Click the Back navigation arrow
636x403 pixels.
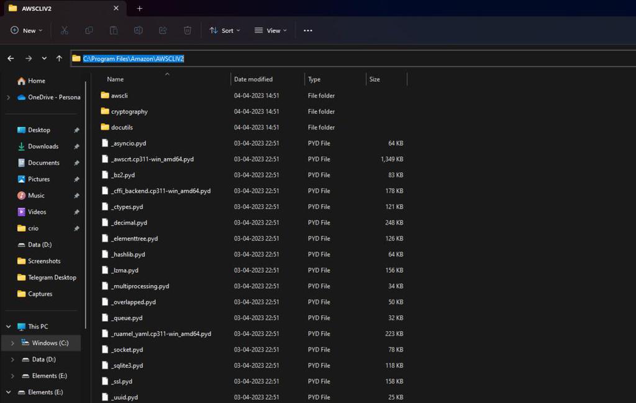click(11, 58)
